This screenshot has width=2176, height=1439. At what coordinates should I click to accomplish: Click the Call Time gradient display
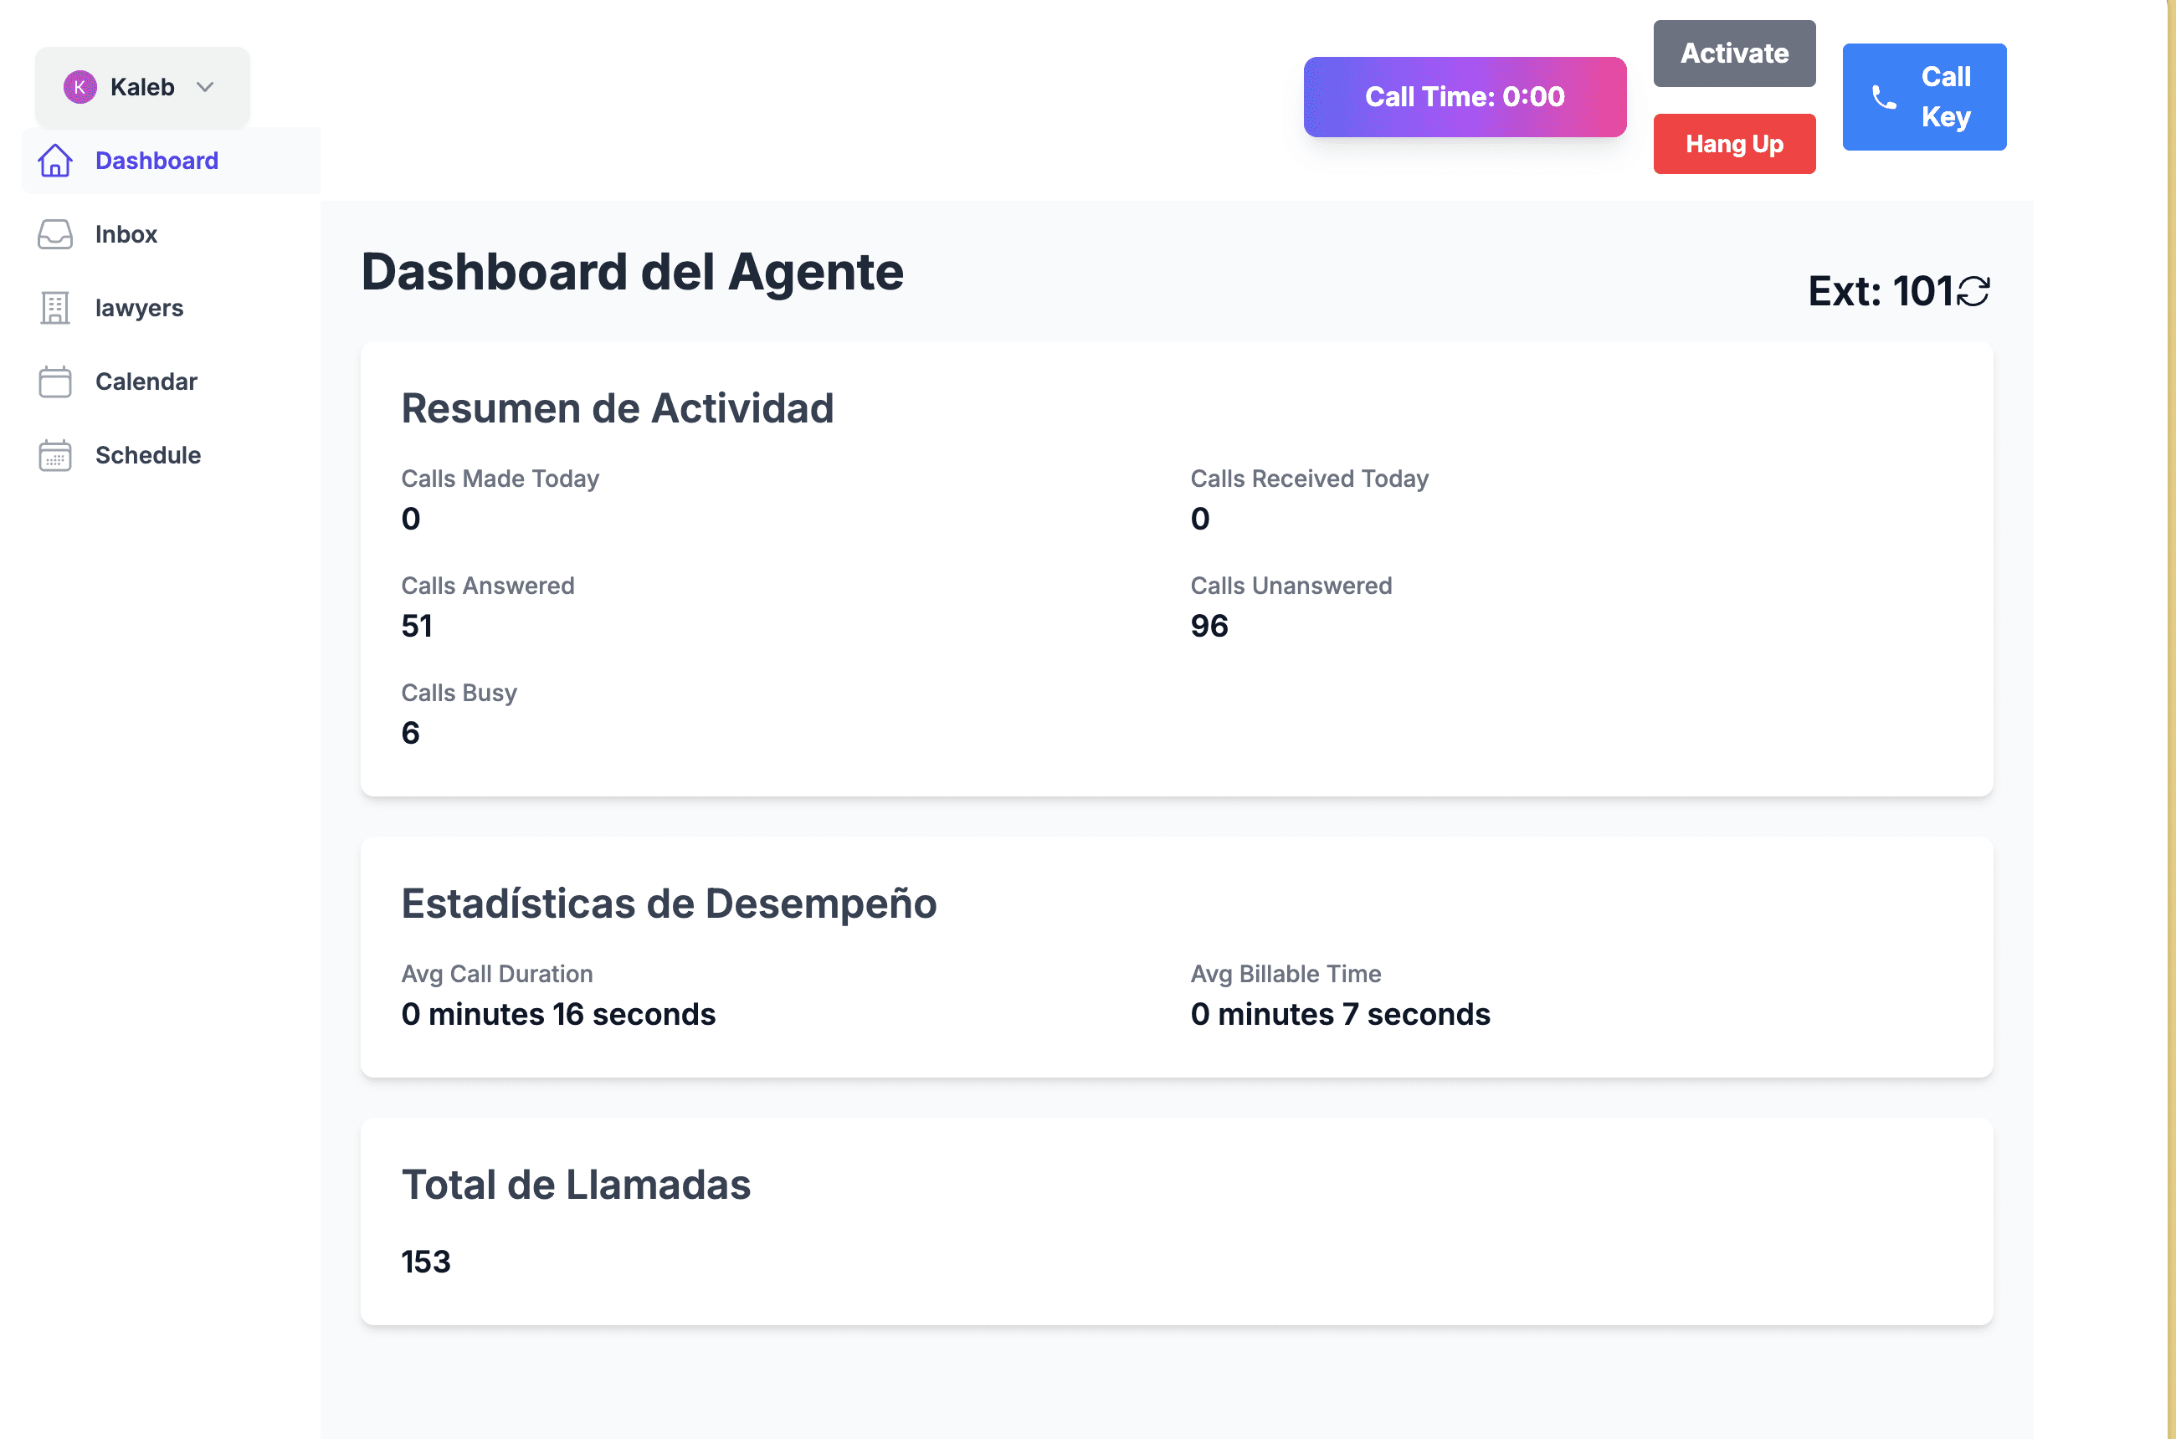1464,95
